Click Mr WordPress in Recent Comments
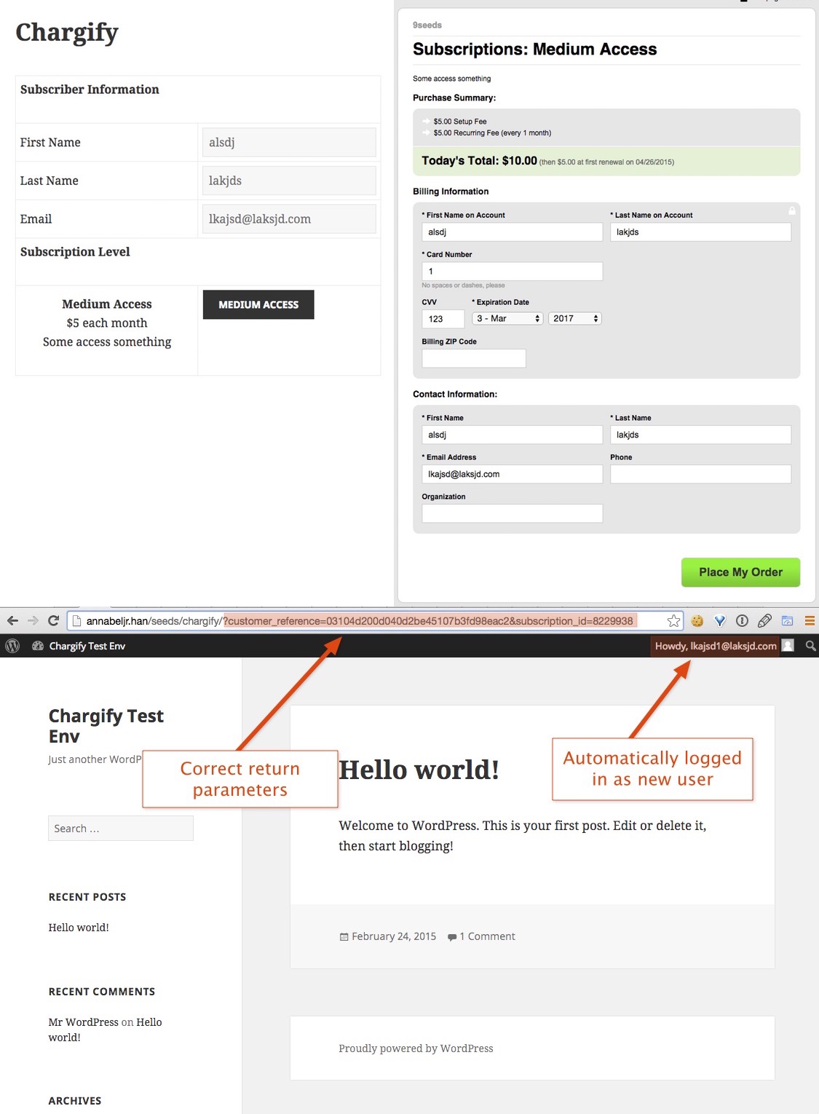The height and width of the screenshot is (1114, 819). [83, 1022]
